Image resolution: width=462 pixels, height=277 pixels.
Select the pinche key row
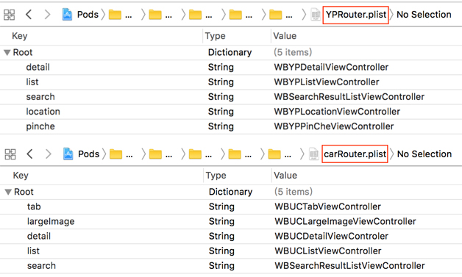[x=231, y=126]
